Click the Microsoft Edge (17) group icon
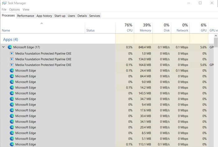The image size is (218, 147). tap(10, 47)
